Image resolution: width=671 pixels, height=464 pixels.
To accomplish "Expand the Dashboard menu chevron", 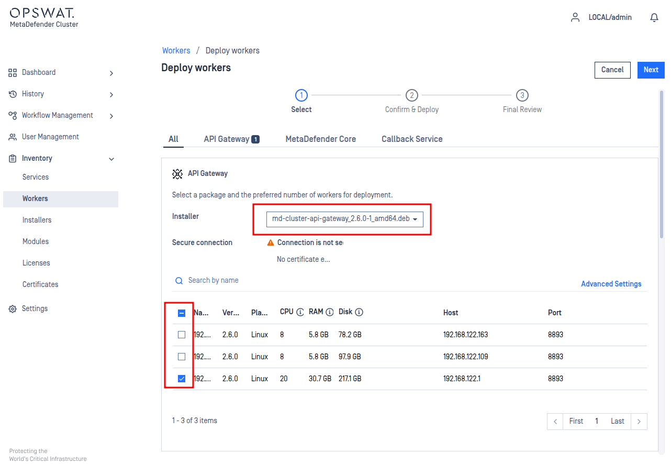I will (x=111, y=73).
